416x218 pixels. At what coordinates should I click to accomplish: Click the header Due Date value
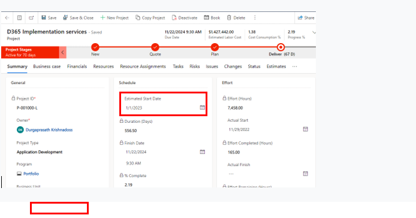(x=183, y=32)
